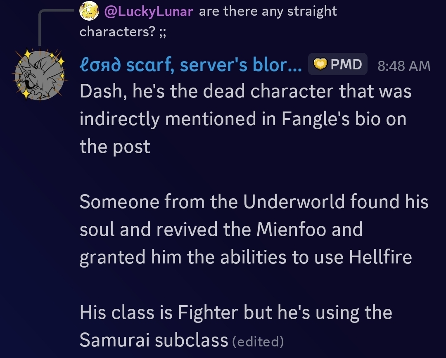Tap the lord scarf username
Viewport: 446px width, 358px height.
(x=190, y=65)
